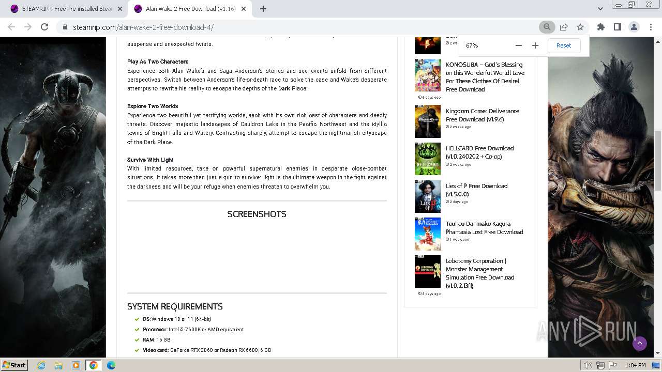
Task: Open the Windows Start menu
Action: pyautogui.click(x=14, y=365)
